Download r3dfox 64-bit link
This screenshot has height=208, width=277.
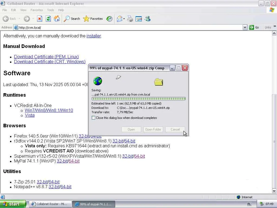pos(130,141)
